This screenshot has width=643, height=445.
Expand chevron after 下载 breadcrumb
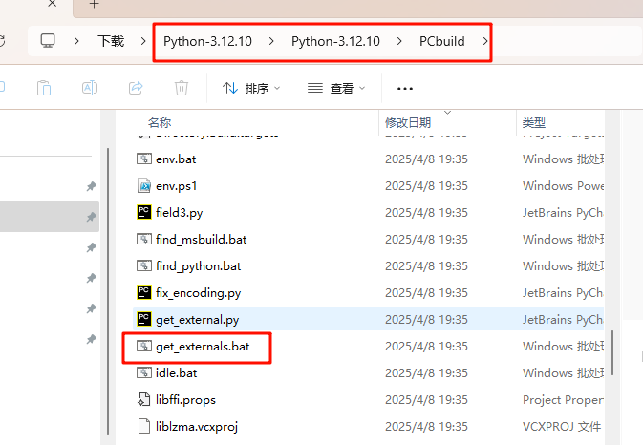[x=143, y=41]
